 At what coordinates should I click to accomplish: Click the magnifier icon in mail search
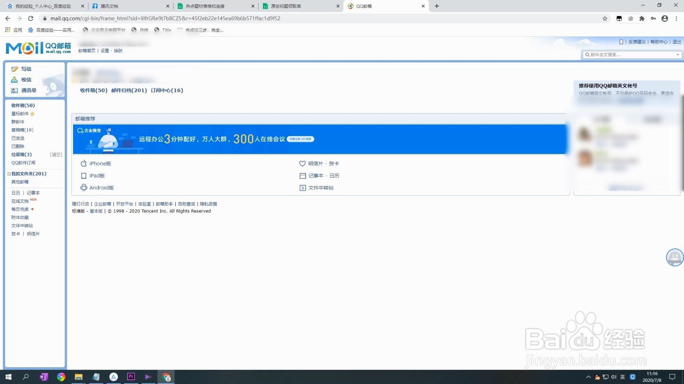click(587, 55)
